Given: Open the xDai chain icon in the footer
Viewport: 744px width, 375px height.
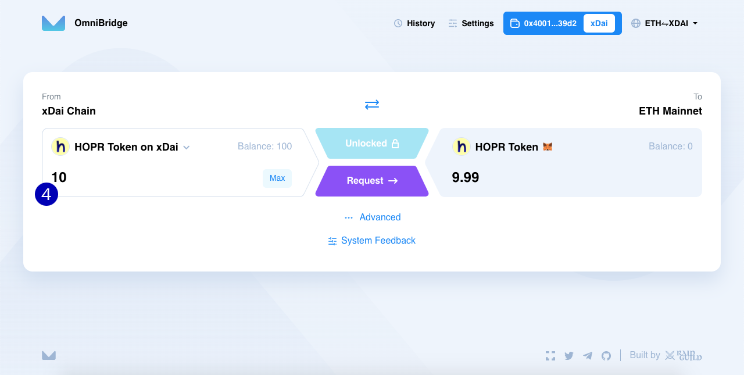Looking at the screenshot, I should (550, 356).
